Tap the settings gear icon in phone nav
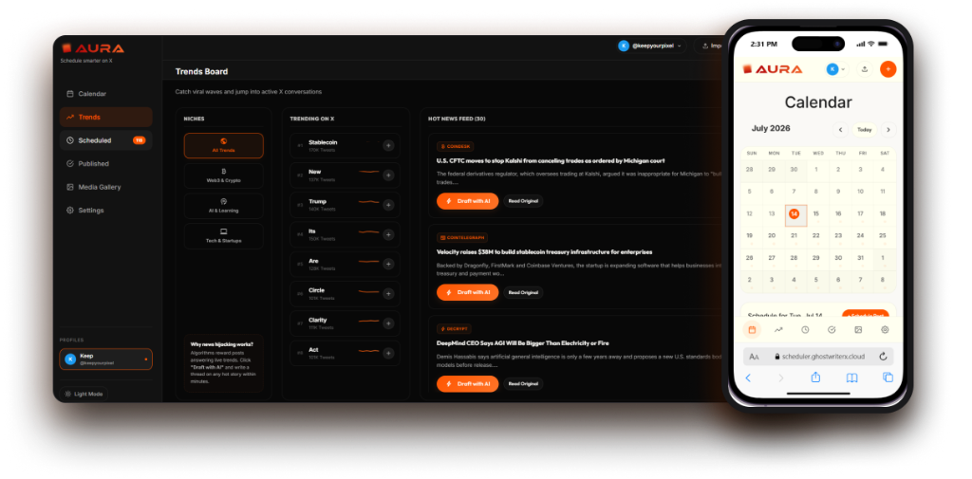 coord(886,330)
